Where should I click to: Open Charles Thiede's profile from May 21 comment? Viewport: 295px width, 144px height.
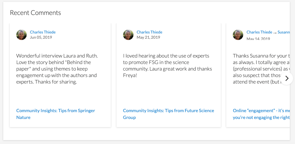(x=149, y=32)
